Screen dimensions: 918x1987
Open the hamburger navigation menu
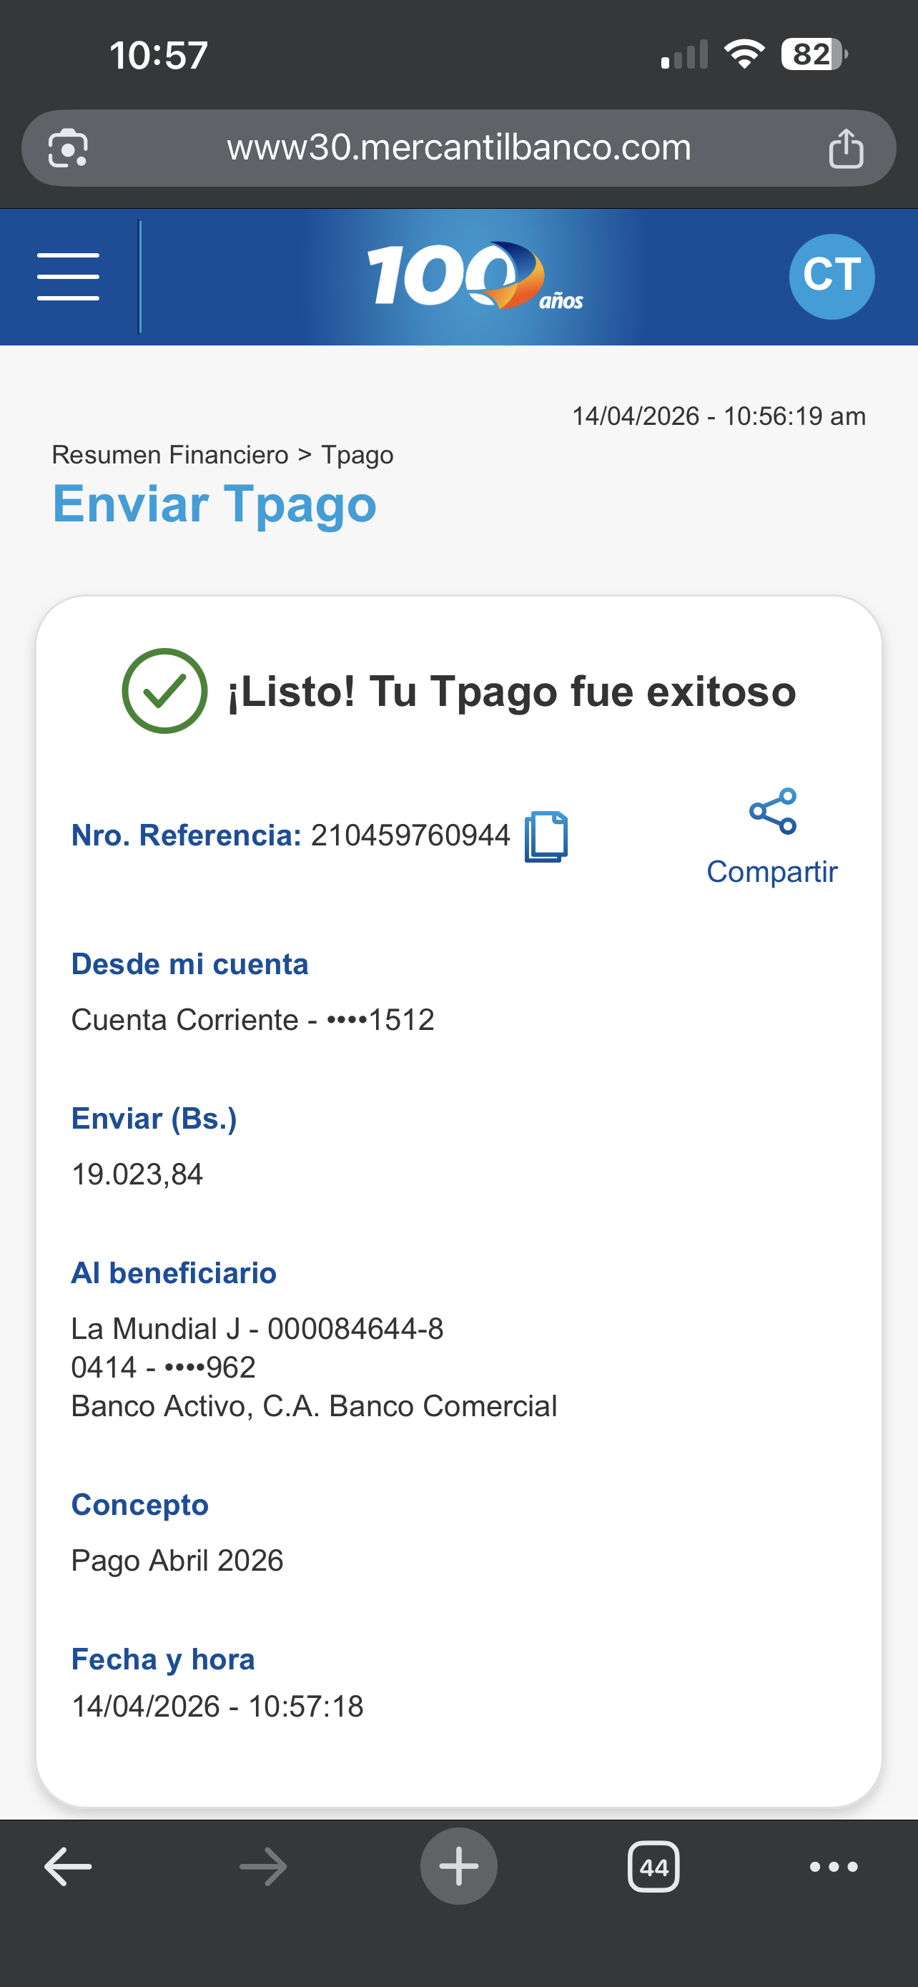(x=68, y=276)
